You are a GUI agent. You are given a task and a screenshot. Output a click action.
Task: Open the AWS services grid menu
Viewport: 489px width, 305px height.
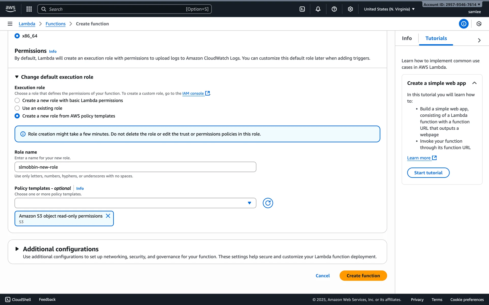point(29,9)
